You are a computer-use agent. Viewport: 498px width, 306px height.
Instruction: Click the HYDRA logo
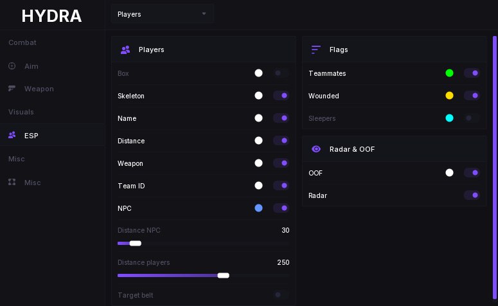[x=51, y=16]
